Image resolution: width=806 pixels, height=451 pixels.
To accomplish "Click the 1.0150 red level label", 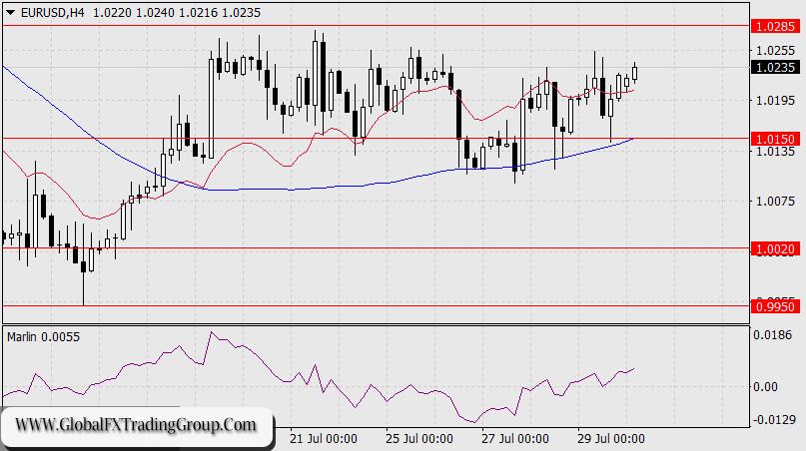I will [x=775, y=139].
